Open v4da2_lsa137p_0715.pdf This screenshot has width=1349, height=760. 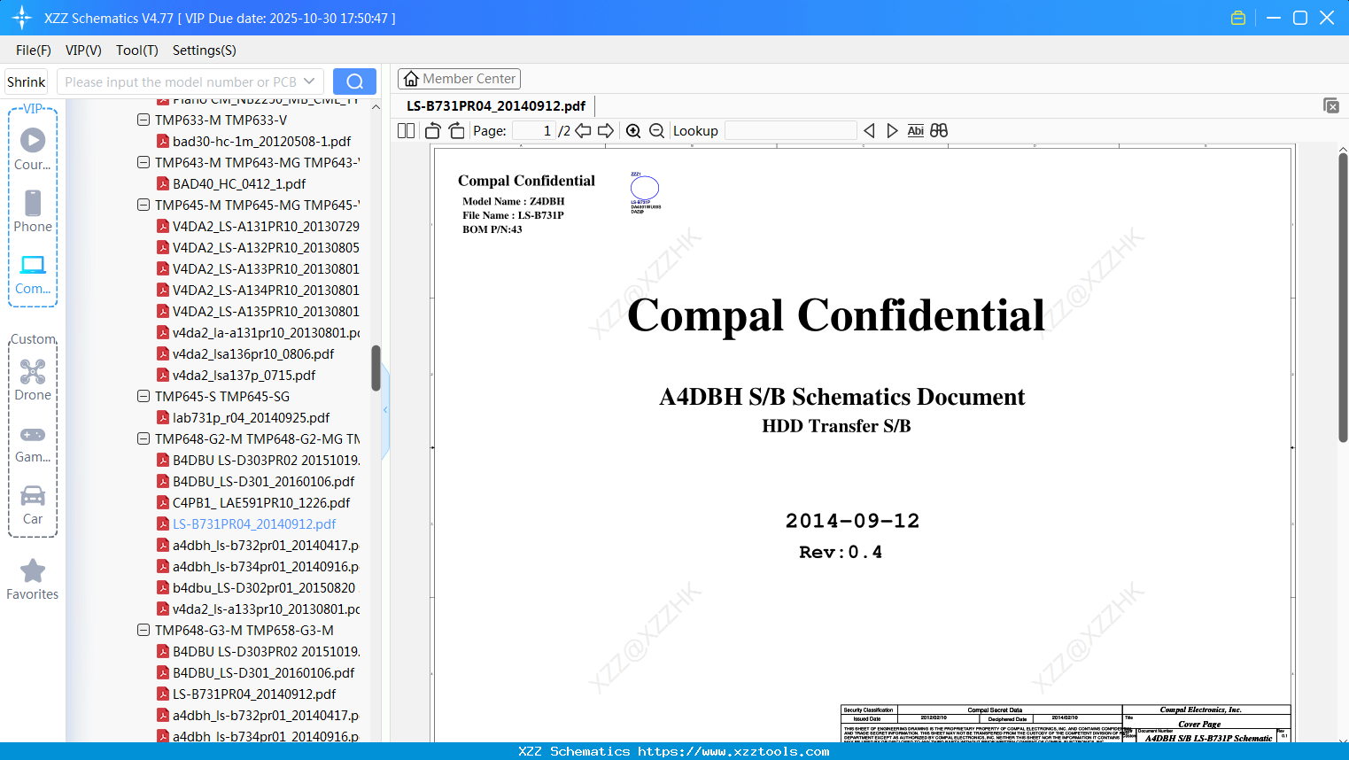(244, 375)
